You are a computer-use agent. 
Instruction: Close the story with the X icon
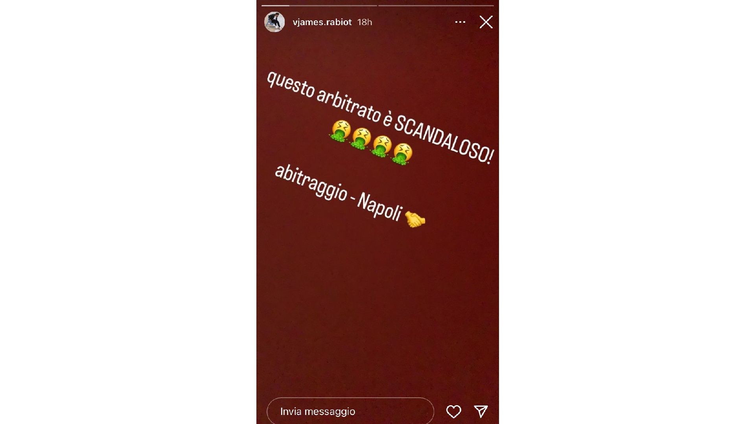tap(486, 22)
